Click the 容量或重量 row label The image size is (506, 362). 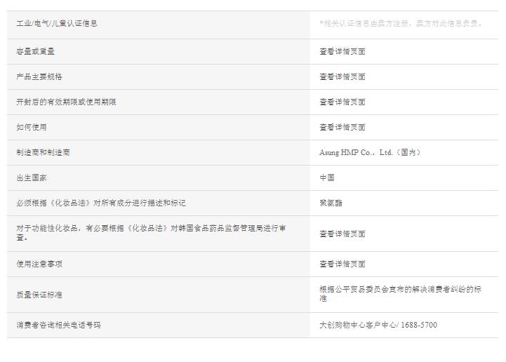click(x=36, y=51)
